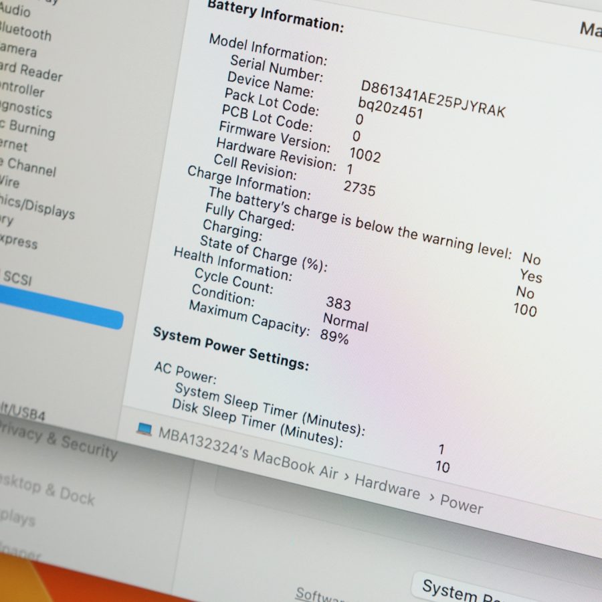The width and height of the screenshot is (602, 602).
Task: Choose Ethernet in the sidebar
Action: coord(14,145)
